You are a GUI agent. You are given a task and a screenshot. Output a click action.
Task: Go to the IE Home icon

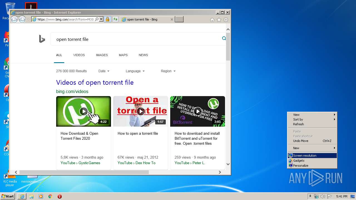click(x=212, y=20)
